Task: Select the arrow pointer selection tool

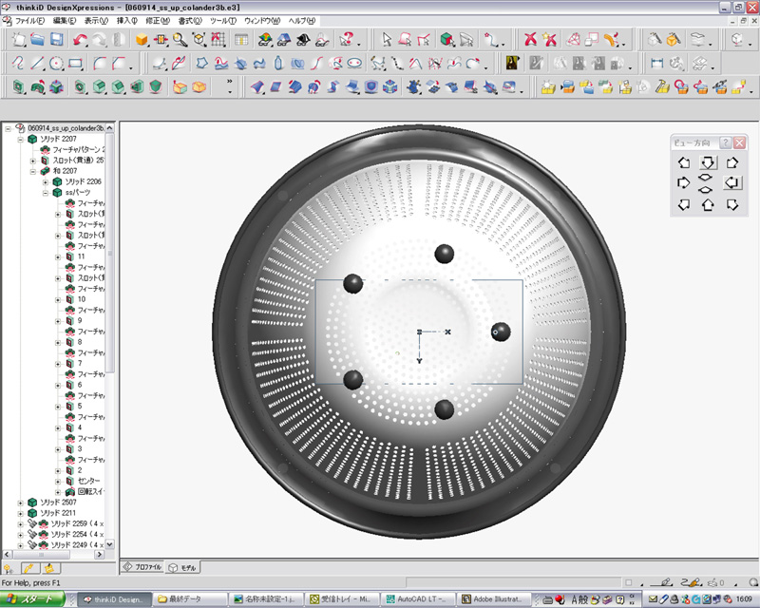Action: pyautogui.click(x=387, y=39)
